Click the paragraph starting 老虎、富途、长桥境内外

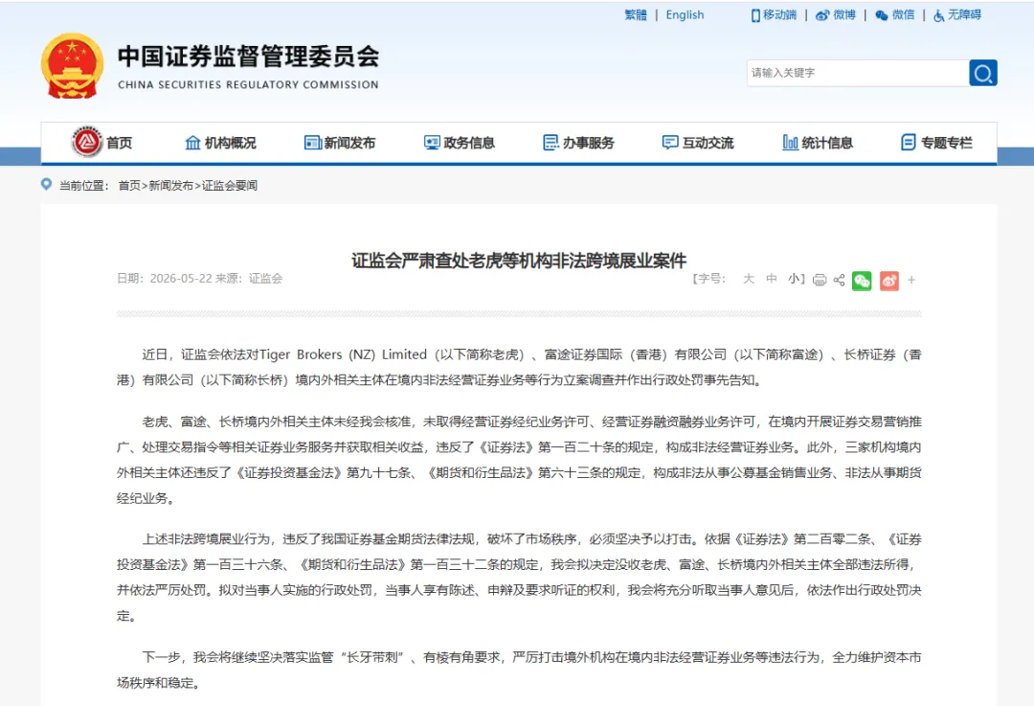coord(519,460)
